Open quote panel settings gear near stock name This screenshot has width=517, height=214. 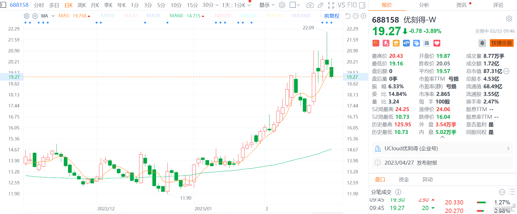pos(509,19)
